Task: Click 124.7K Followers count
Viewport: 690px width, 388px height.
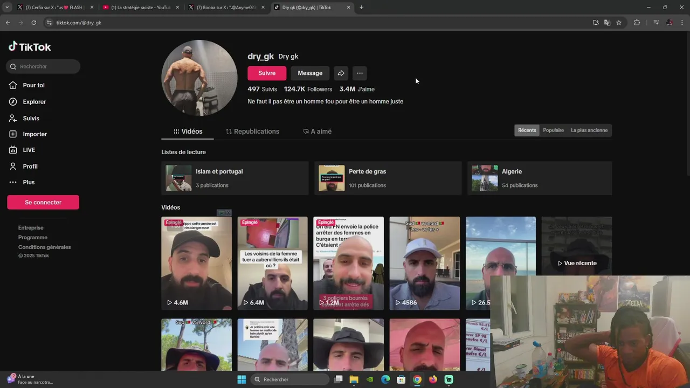Action: click(308, 89)
